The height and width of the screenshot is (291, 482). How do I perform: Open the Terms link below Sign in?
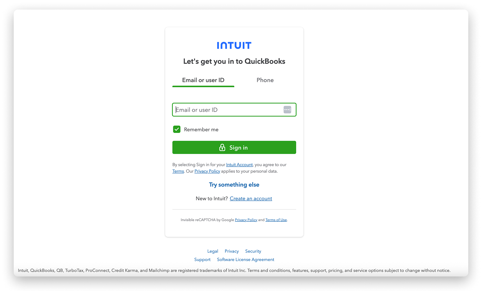(x=178, y=171)
